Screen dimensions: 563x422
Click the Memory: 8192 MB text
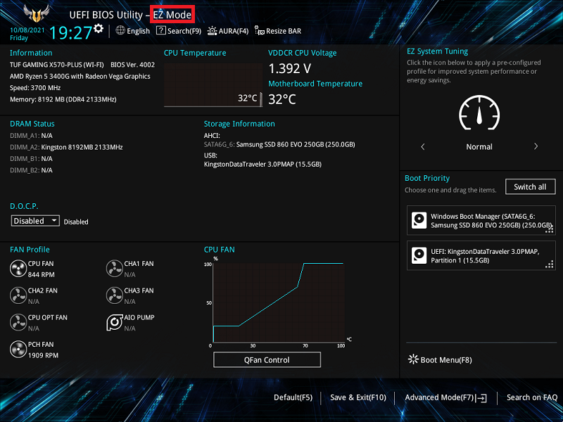63,99
